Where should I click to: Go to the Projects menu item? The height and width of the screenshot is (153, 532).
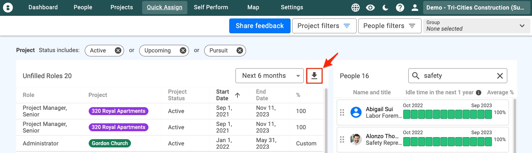pos(122,7)
